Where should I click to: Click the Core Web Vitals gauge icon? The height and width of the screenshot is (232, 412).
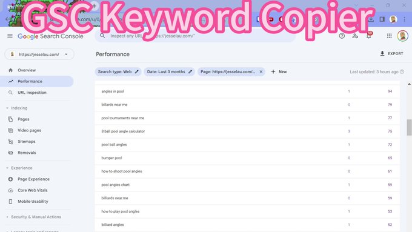coord(10,190)
